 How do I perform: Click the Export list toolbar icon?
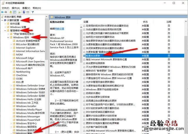point(19,12)
